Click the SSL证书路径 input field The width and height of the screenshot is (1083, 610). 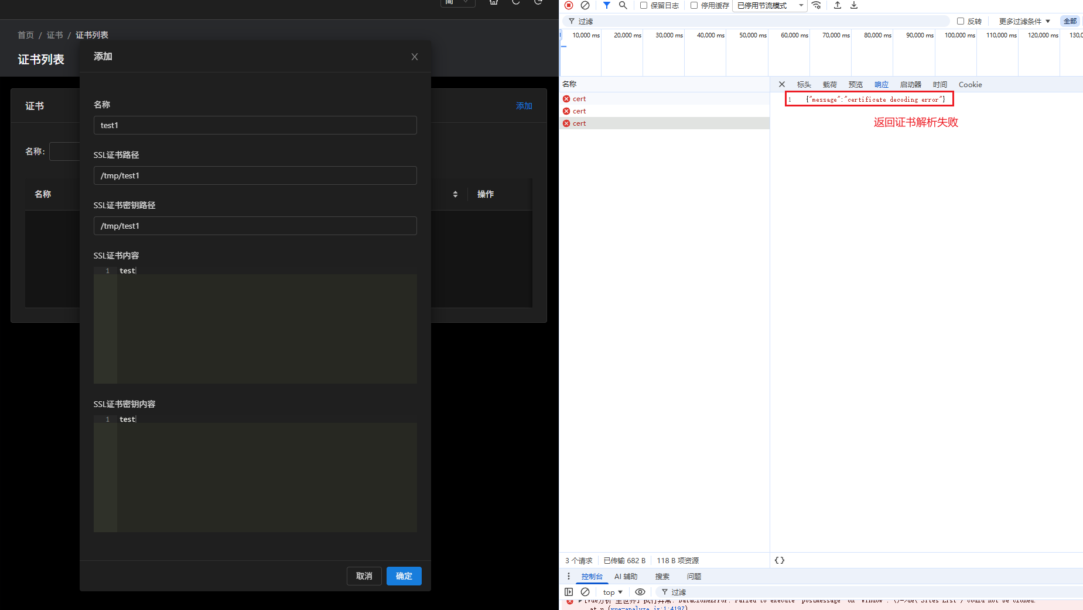255,175
